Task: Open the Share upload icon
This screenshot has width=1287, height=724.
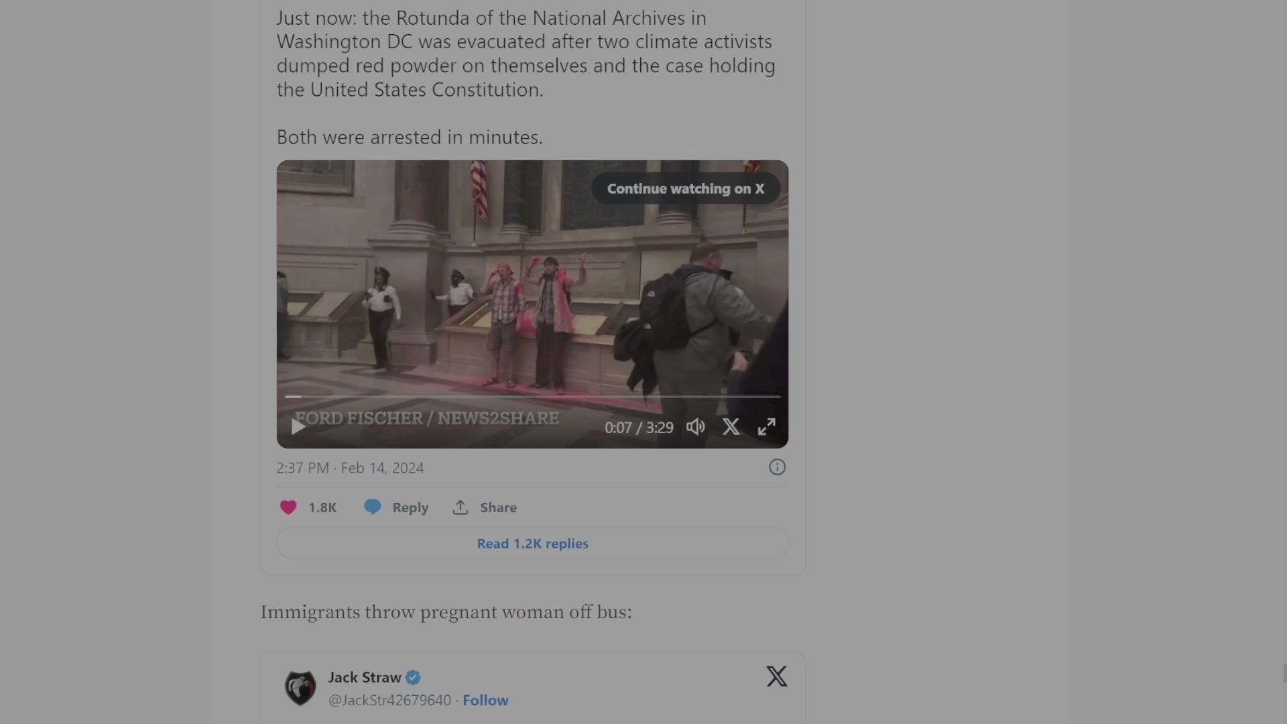Action: click(461, 507)
